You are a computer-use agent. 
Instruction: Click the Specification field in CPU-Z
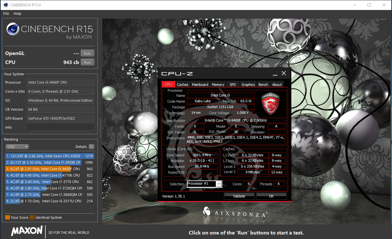tap(236, 121)
